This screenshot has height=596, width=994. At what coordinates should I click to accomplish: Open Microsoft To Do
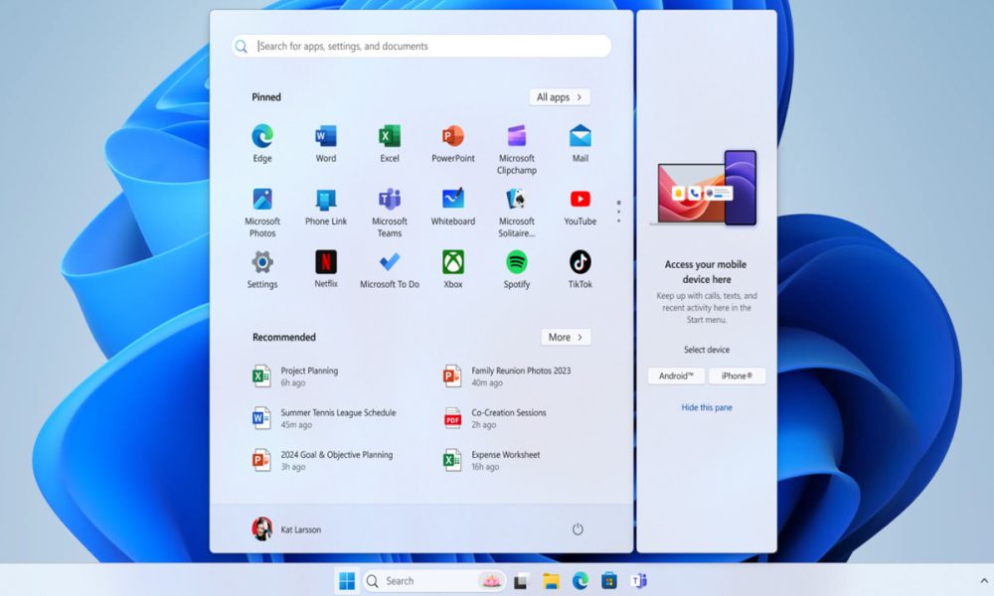pyautogui.click(x=390, y=270)
